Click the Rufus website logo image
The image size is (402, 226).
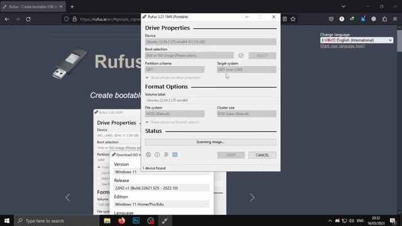pyautogui.click(x=70, y=63)
